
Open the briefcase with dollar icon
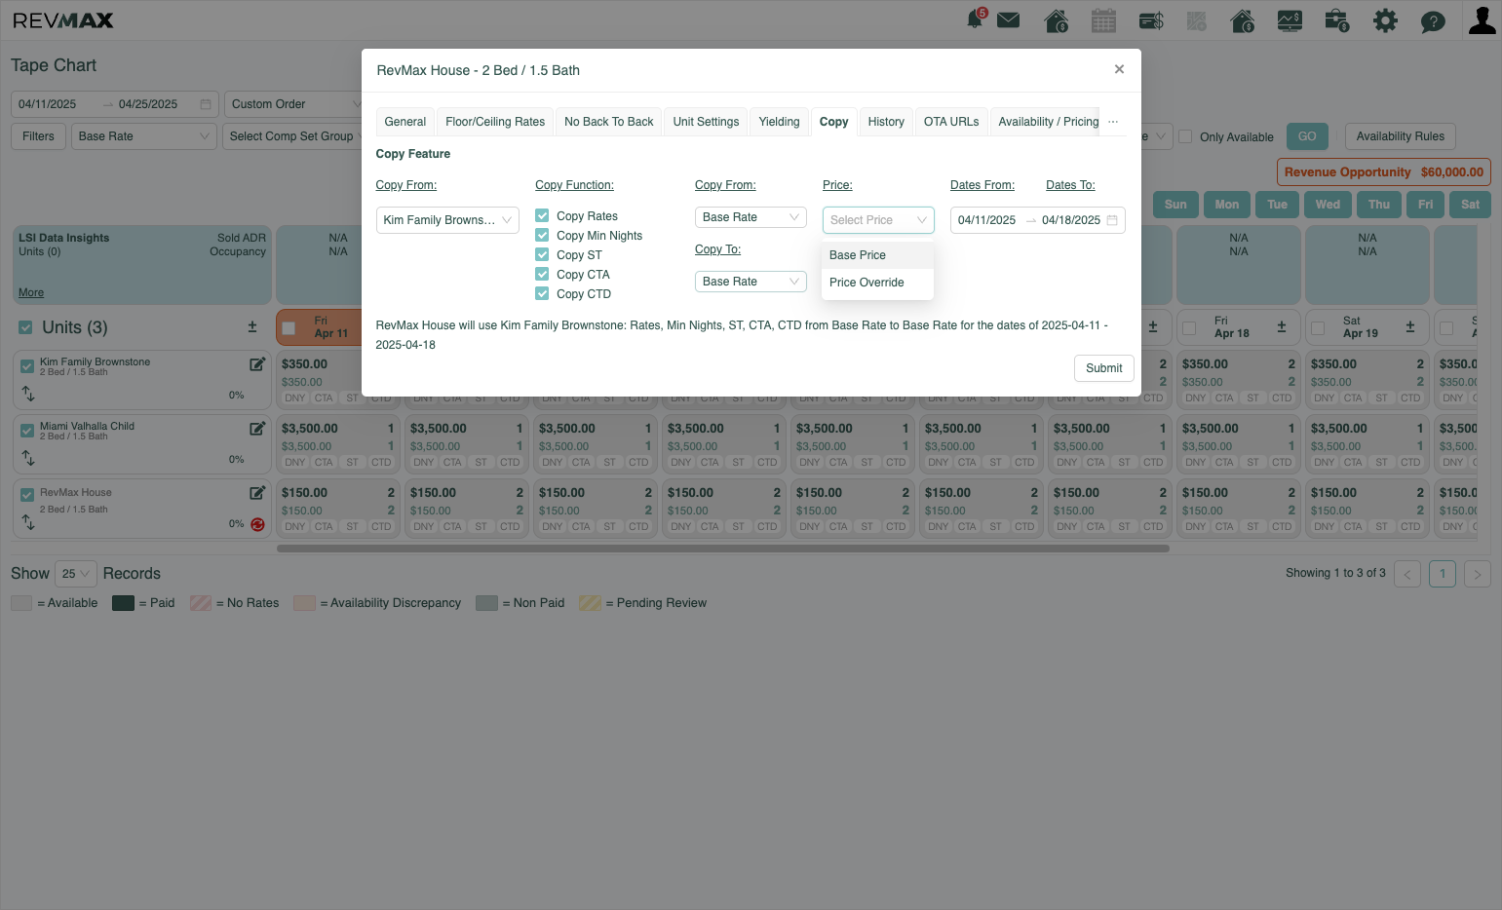pos(1337,20)
